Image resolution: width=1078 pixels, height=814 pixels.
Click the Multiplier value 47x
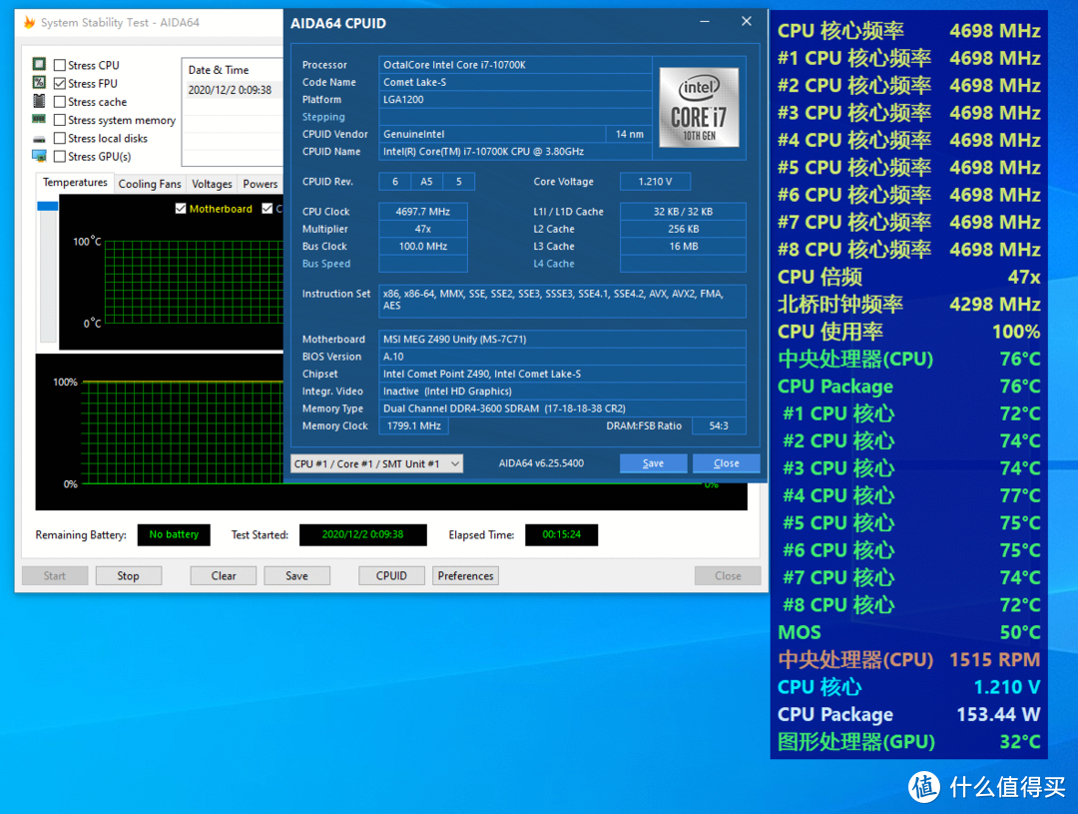pyautogui.click(x=423, y=229)
